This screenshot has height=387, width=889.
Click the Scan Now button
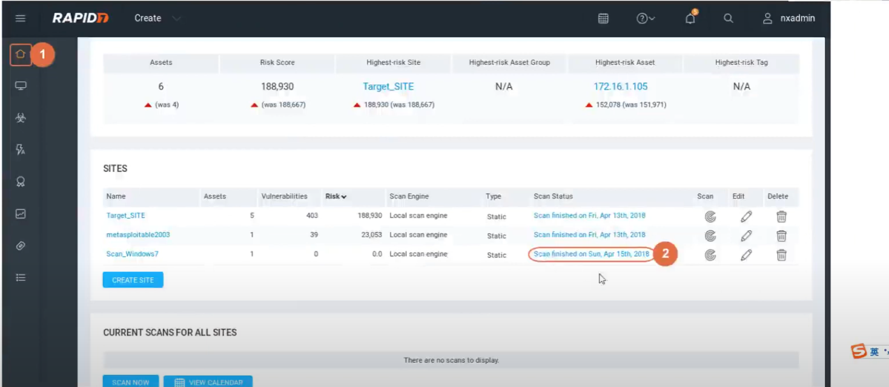(x=131, y=382)
